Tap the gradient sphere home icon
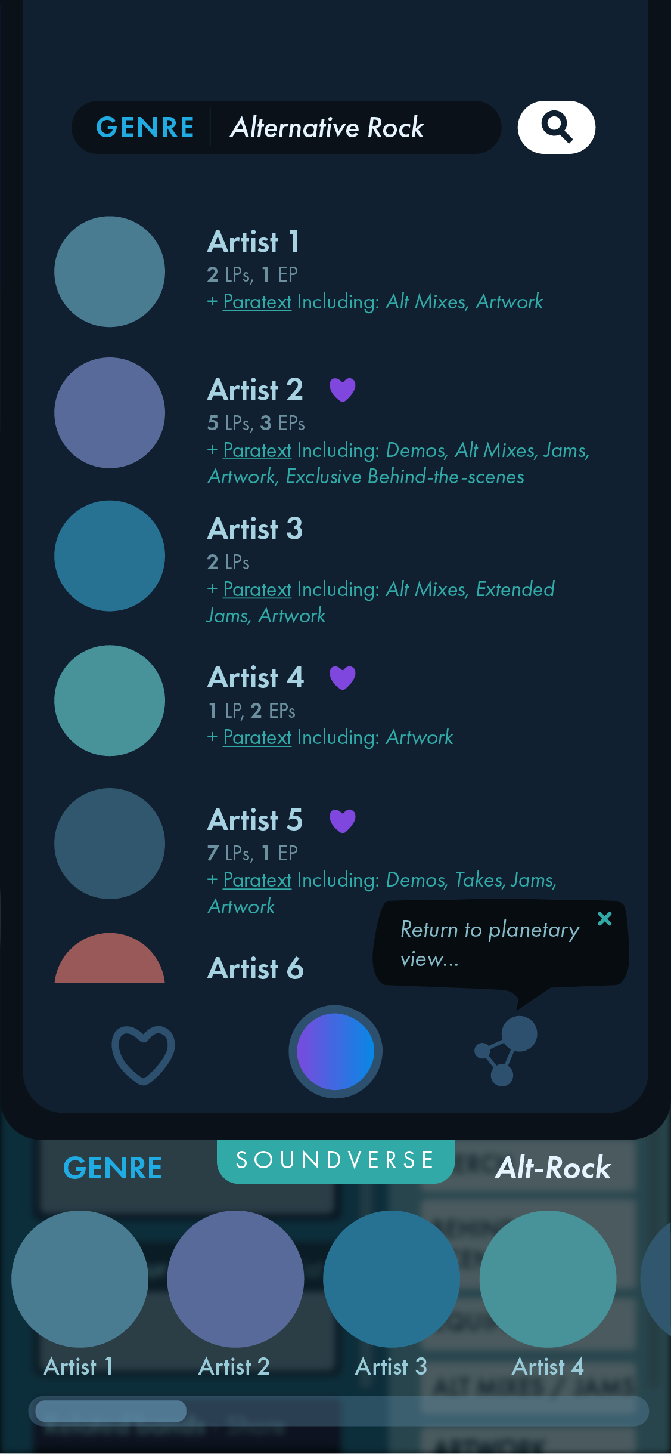671x1454 pixels. click(335, 1051)
